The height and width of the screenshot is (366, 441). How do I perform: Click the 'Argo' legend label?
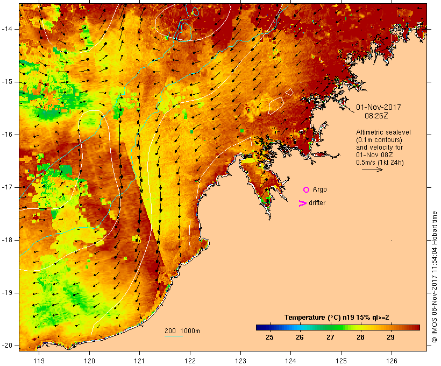pos(320,190)
